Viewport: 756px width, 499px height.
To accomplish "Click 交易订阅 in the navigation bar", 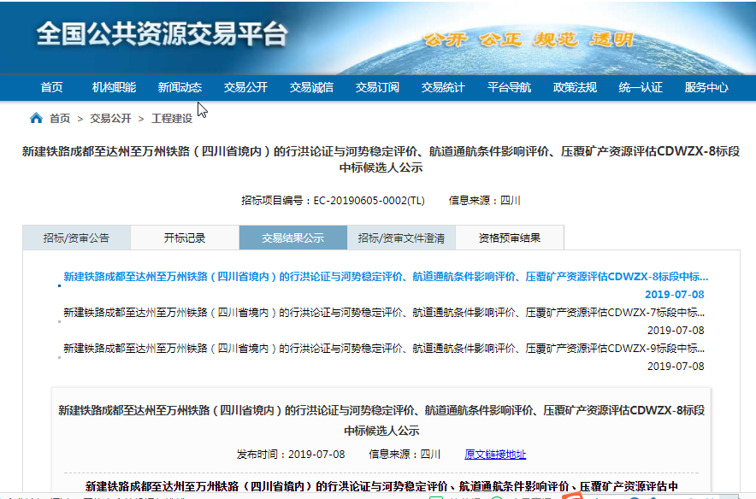I will point(377,87).
